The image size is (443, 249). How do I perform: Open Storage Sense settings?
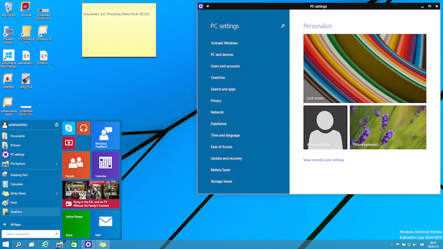pyautogui.click(x=221, y=182)
